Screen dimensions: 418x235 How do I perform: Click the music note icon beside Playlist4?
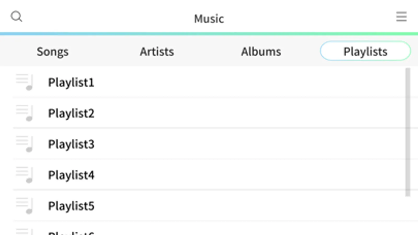[x=25, y=175]
